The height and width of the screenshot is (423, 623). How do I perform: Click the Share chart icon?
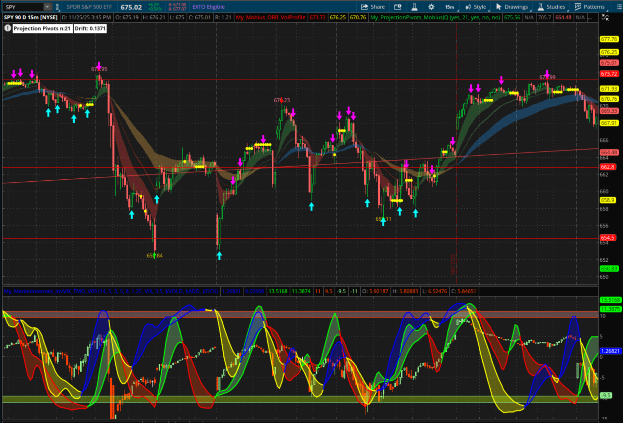coord(373,7)
